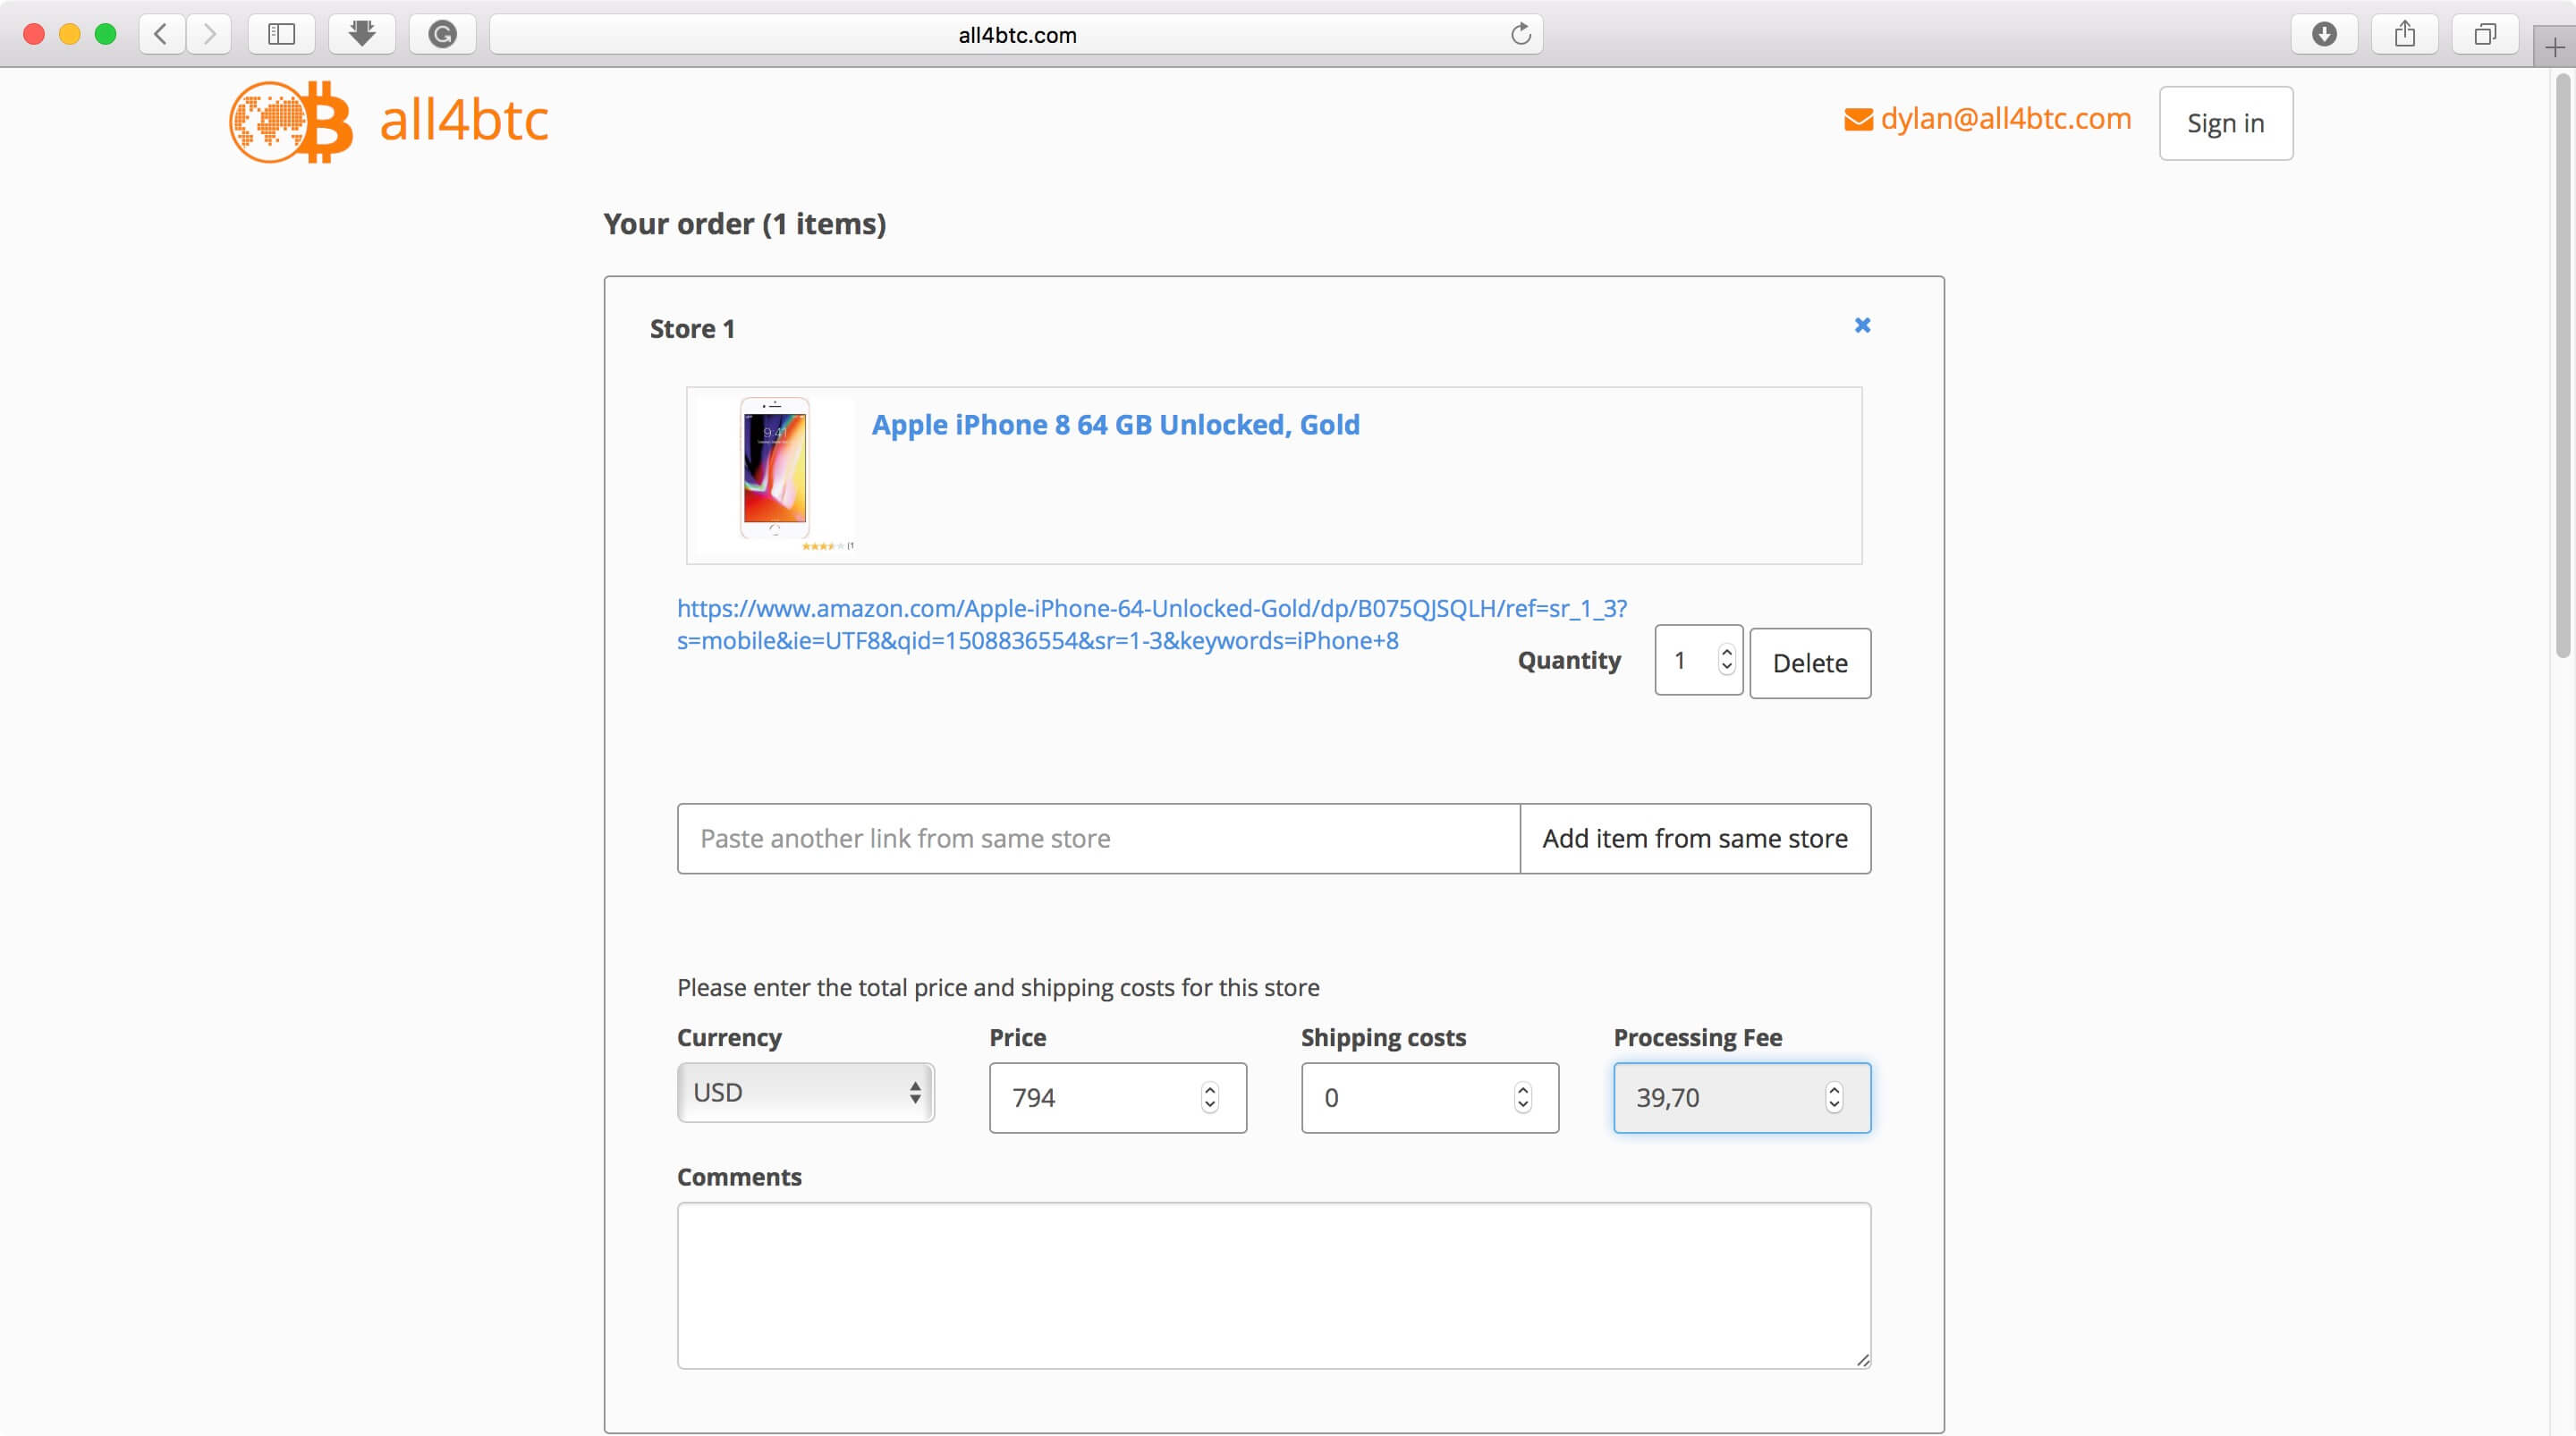Adjust Shipping costs stepper arrows
This screenshot has width=2576, height=1436.
[1522, 1097]
